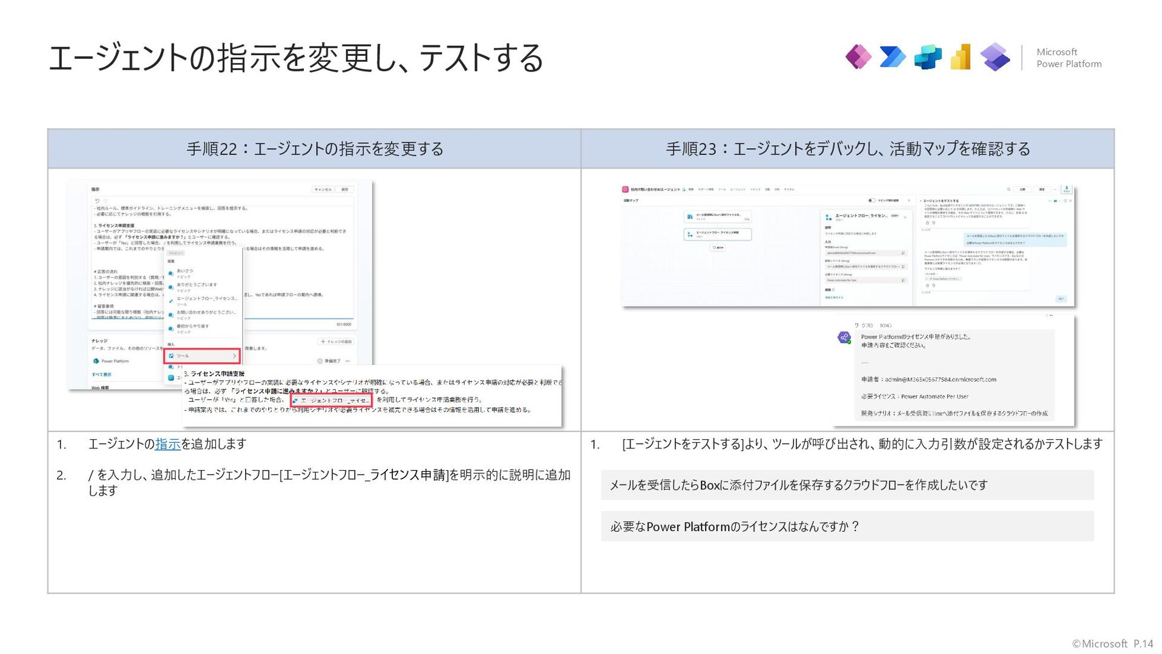Image resolution: width=1162 pixels, height=654 pixels.
Task: Click the highlighted エージェントフロー_ライセ chip in instructions
Action: pyautogui.click(x=331, y=401)
